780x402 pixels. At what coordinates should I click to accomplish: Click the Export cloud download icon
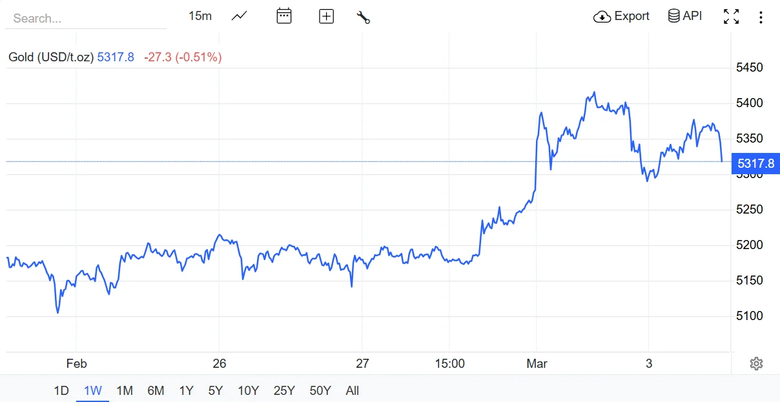click(x=602, y=17)
